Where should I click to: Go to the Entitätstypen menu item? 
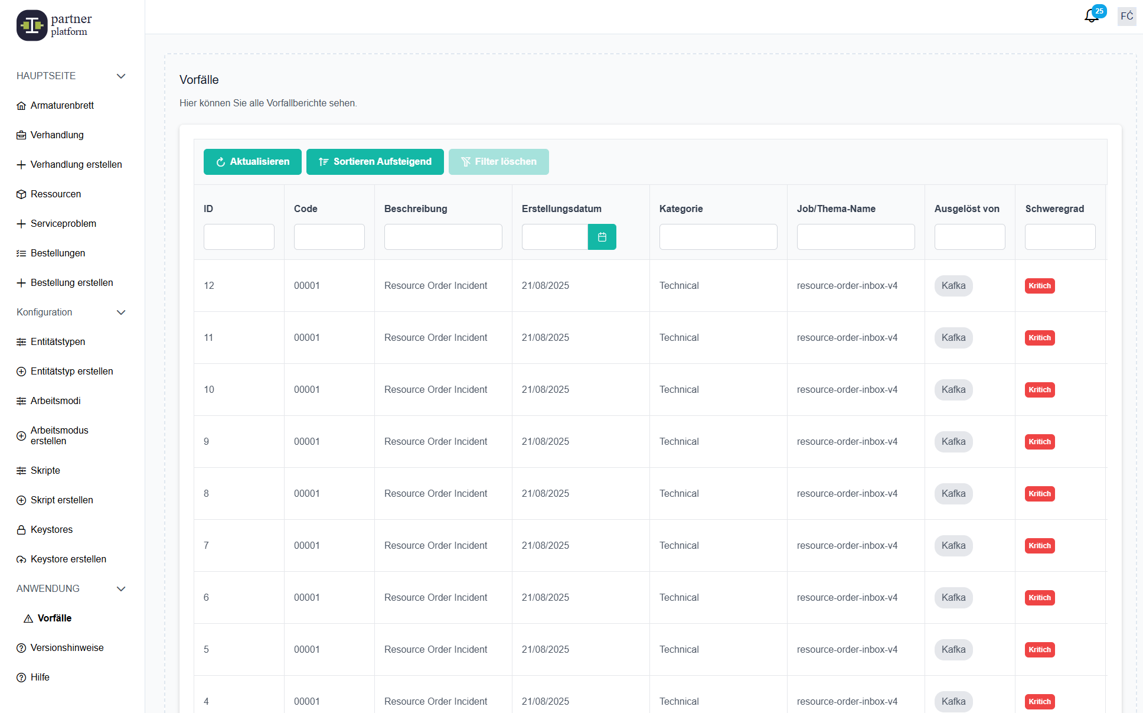pyautogui.click(x=58, y=342)
